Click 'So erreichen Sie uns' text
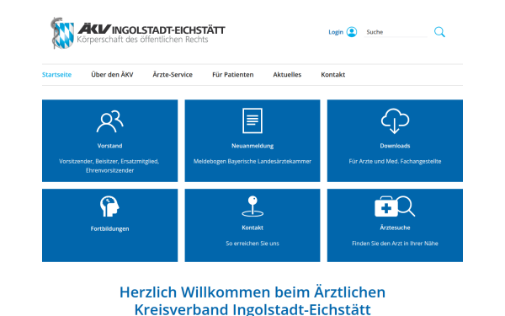 pos(252,244)
